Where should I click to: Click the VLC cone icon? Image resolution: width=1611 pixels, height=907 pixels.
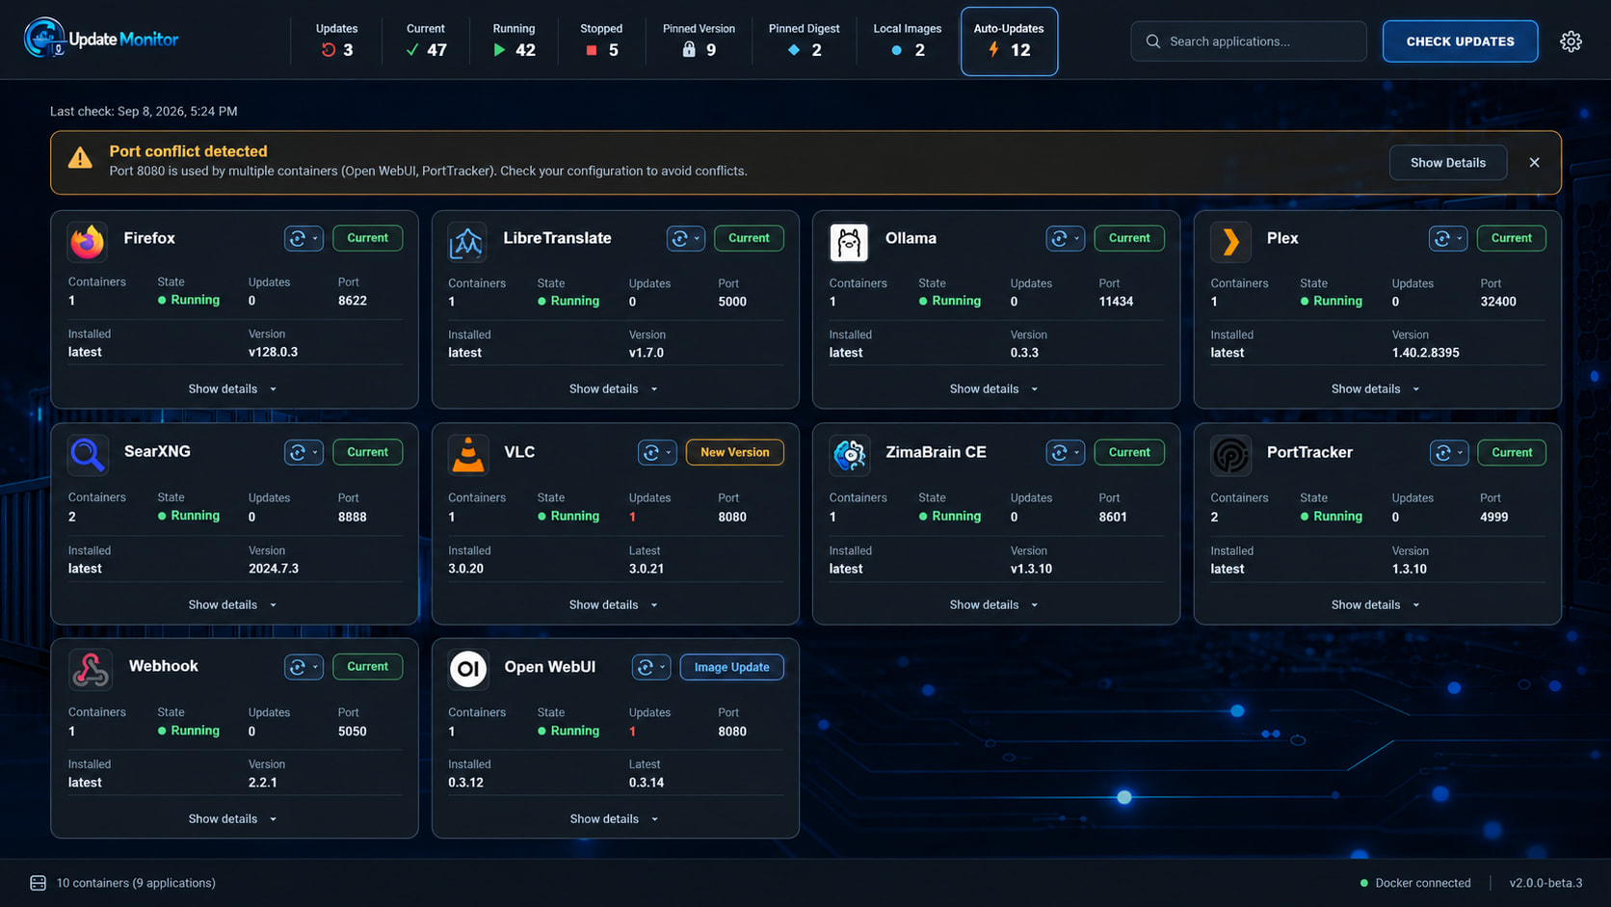(467, 455)
